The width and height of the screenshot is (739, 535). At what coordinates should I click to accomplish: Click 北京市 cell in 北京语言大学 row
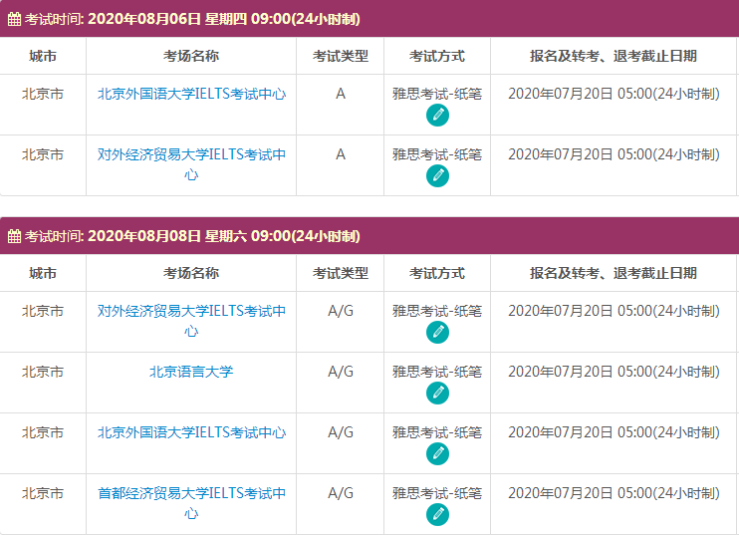[43, 372]
